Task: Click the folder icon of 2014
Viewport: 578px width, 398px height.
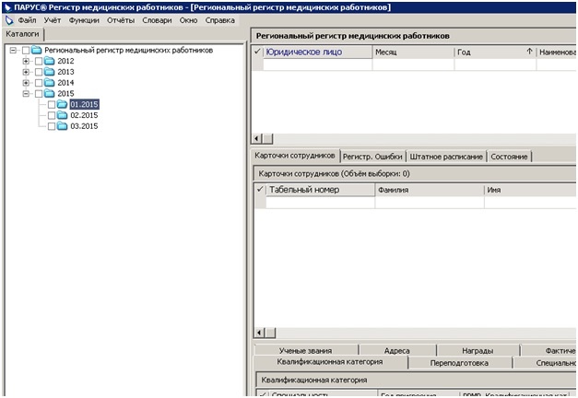Action: click(x=49, y=83)
